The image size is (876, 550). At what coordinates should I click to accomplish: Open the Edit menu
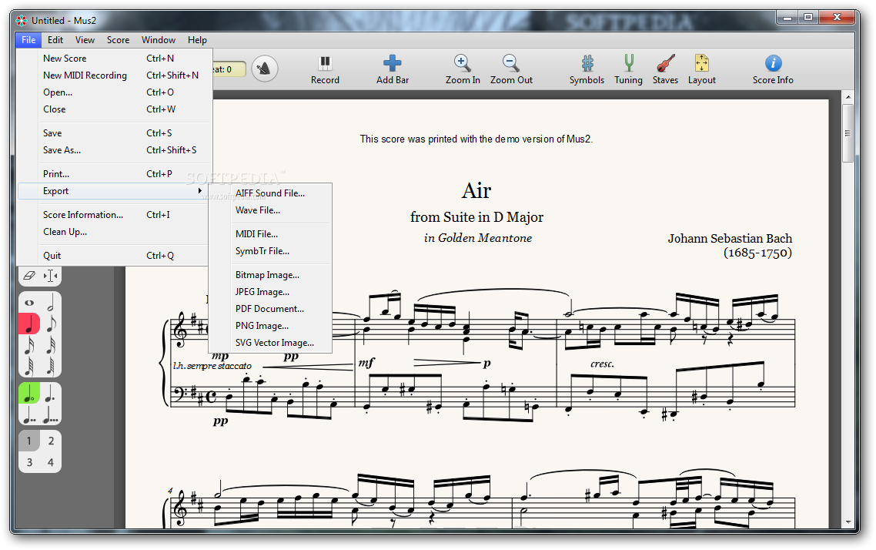pyautogui.click(x=55, y=40)
